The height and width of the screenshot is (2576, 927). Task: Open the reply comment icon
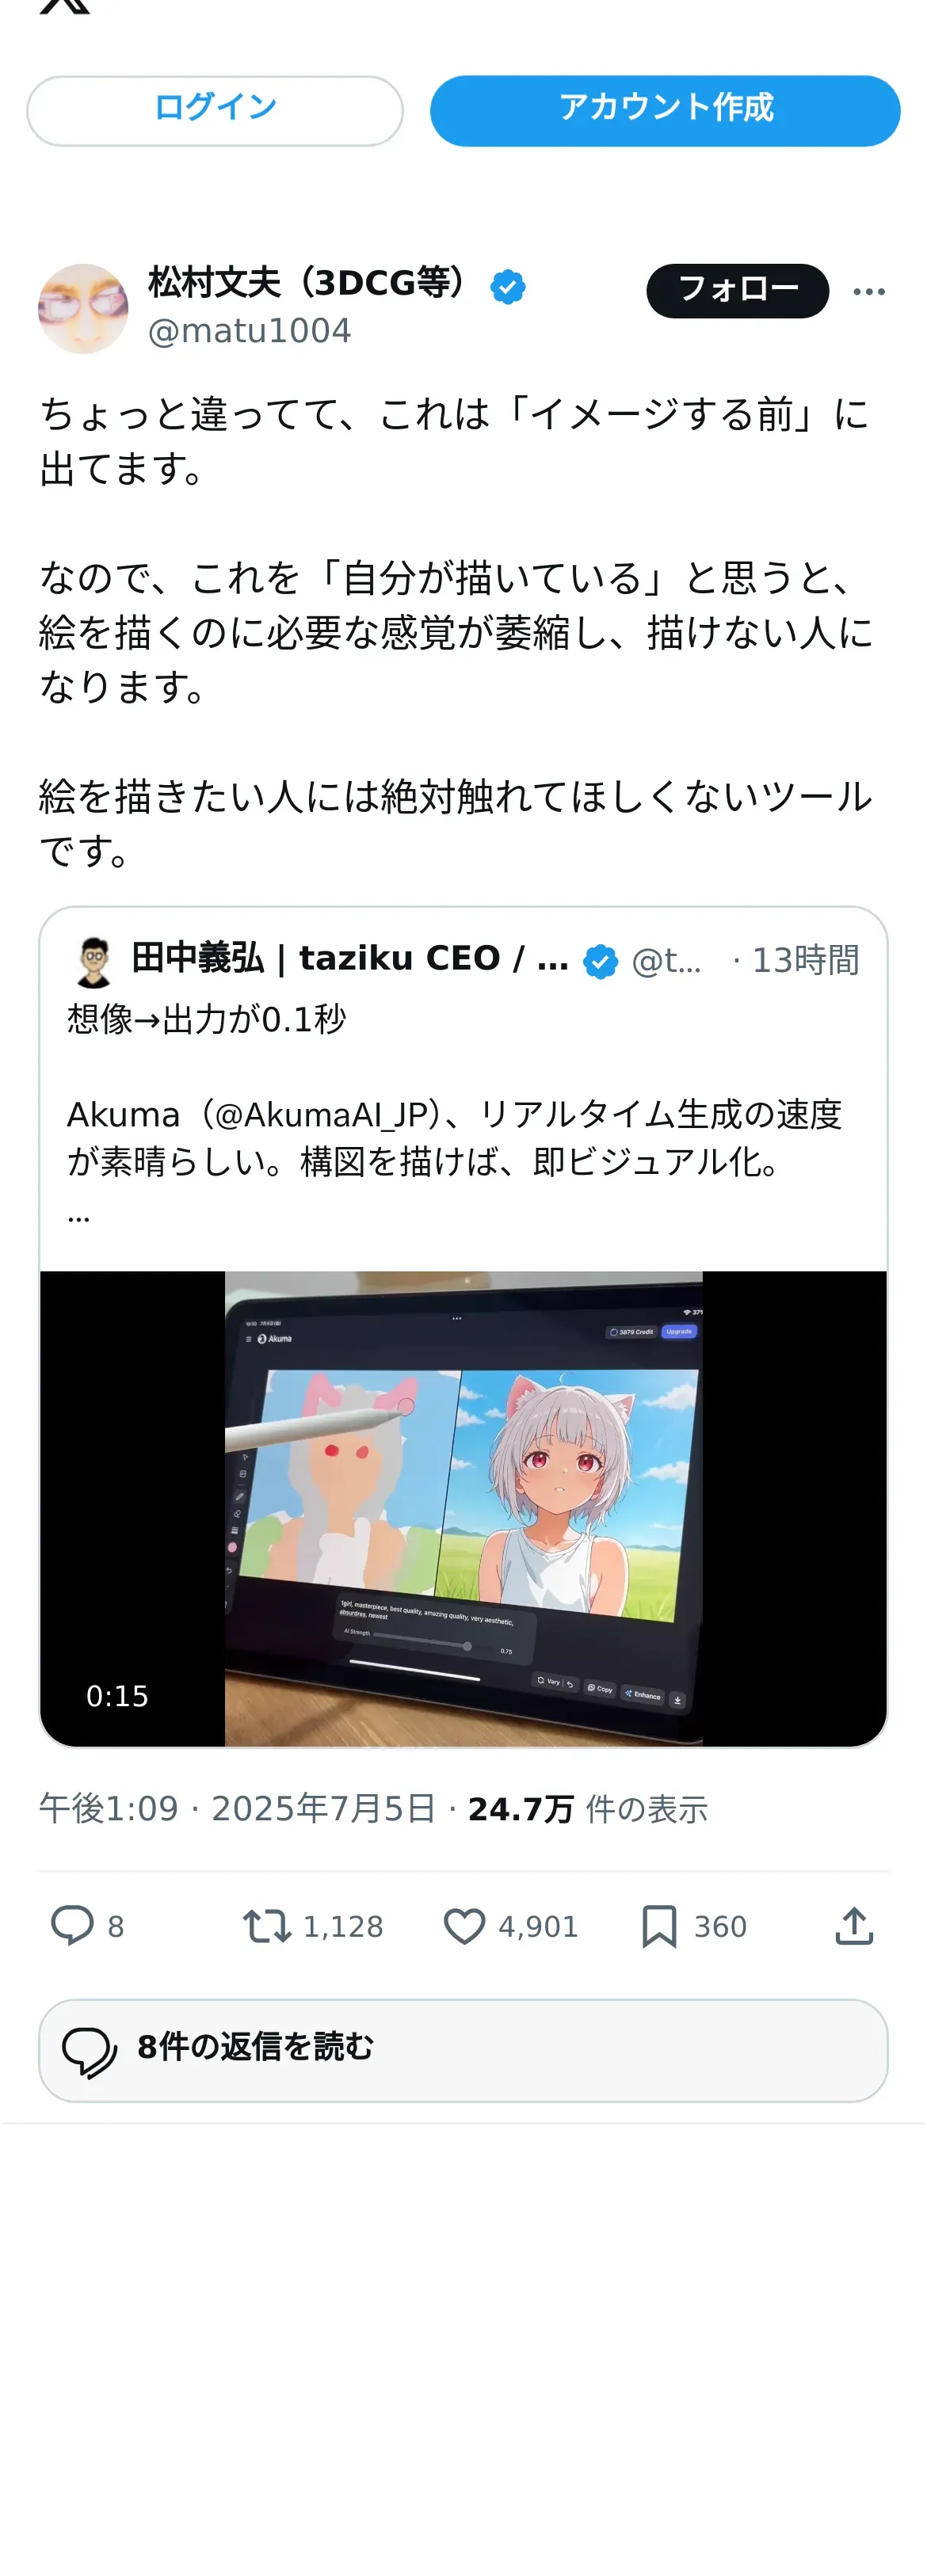[72, 1925]
